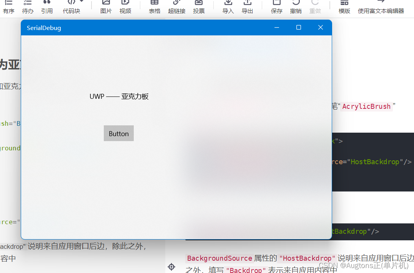The image size is (414, 273).
Task: Redo the edit (重做)
Action: point(315,7)
